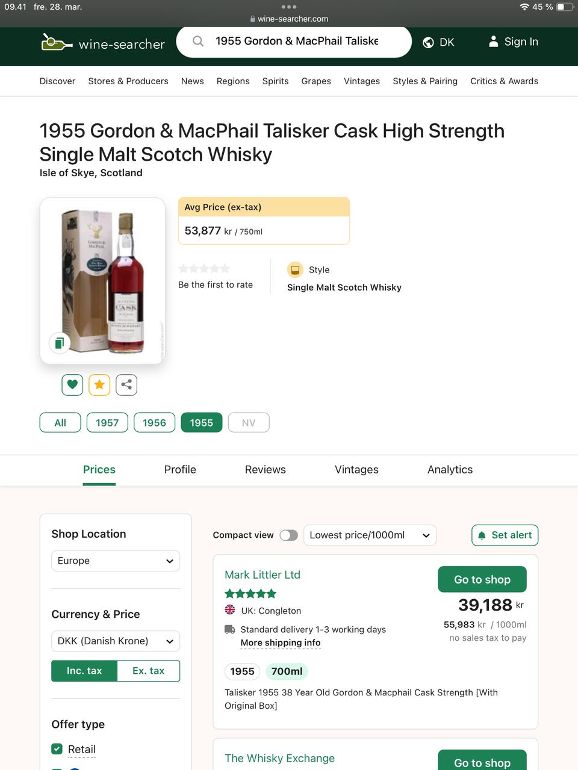Expand the DKK currency dropdown
Viewport: 578px width, 770px height.
(116, 641)
